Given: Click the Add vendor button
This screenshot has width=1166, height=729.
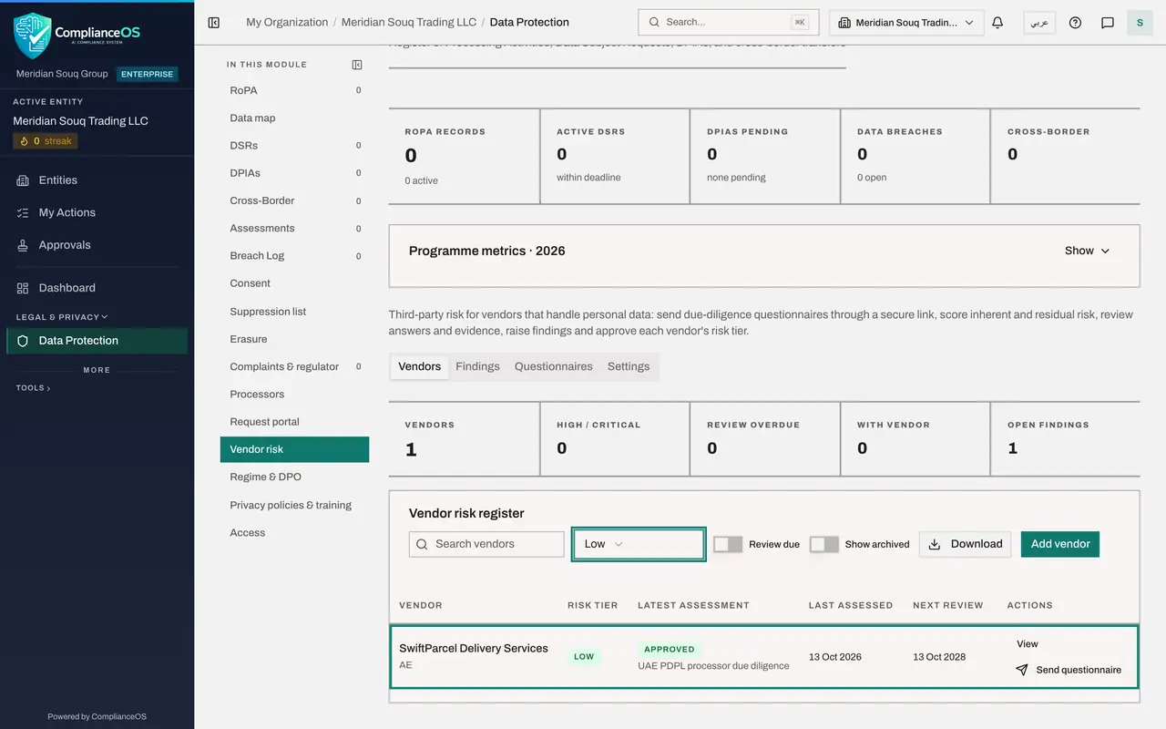Looking at the screenshot, I should pos(1060,544).
